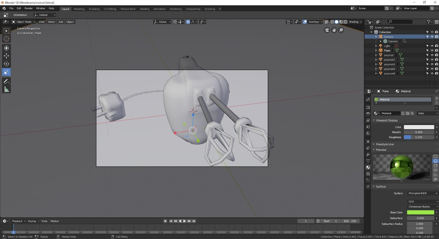Activate the Move tool

[x=6, y=56]
